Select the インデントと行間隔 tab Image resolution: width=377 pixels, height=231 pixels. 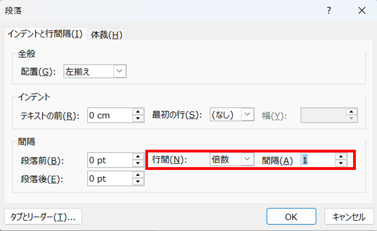[45, 34]
